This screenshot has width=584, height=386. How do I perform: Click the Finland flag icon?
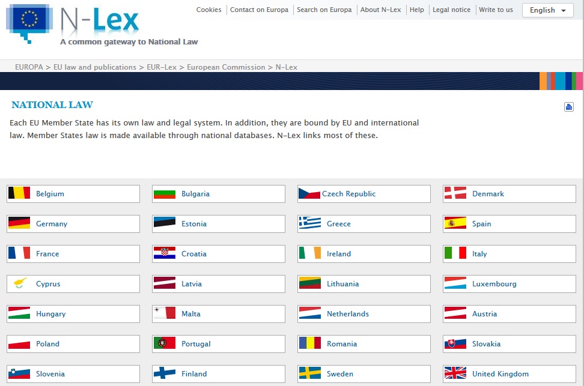164,373
